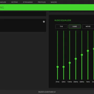Click the 31Hz frequency label
Image resolution: width=94 pixels, height=94 pixels.
click(x=57, y=82)
